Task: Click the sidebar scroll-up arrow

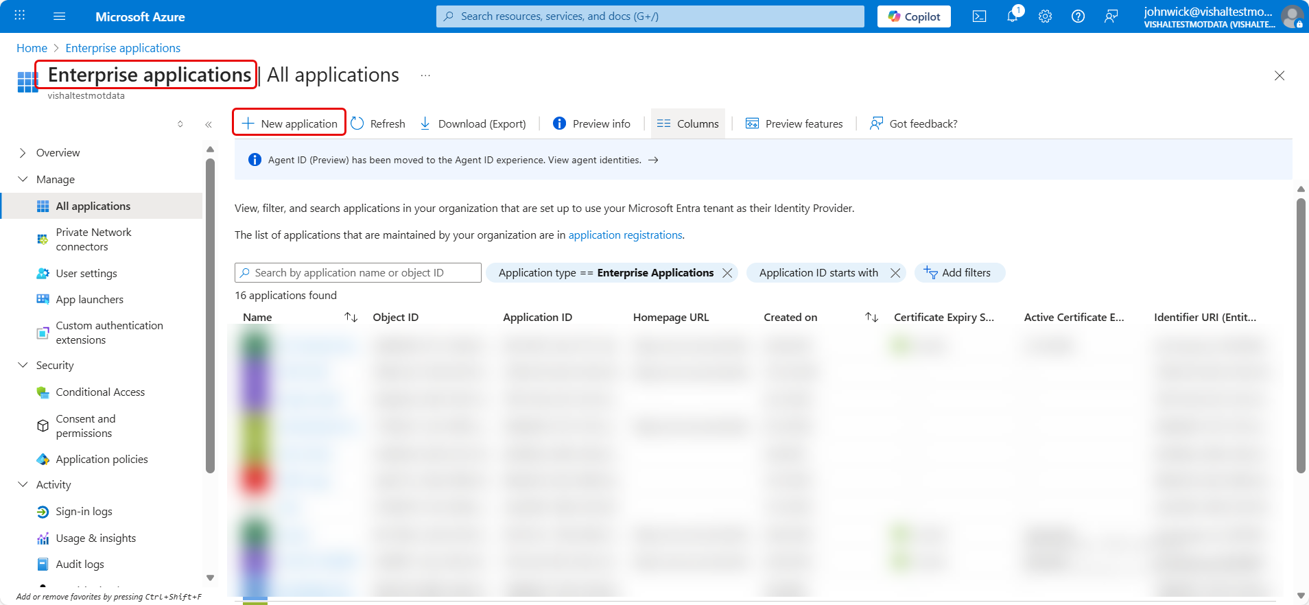Action: click(210, 149)
